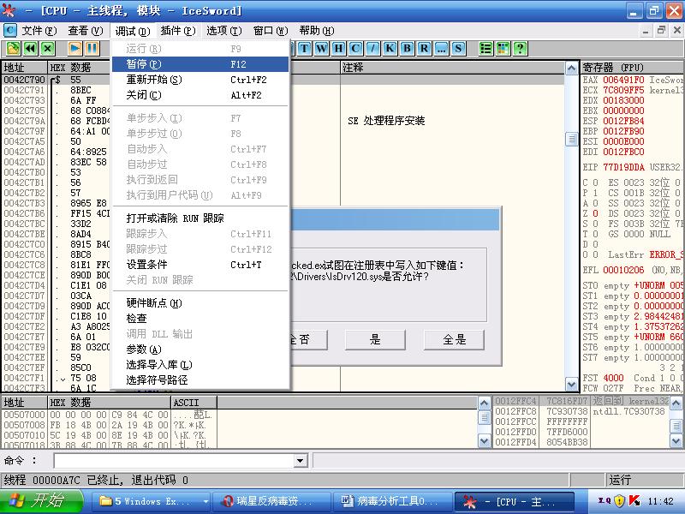This screenshot has width=685, height=514.
Task: Open the H (handles) toolbar button
Action: tap(338, 49)
